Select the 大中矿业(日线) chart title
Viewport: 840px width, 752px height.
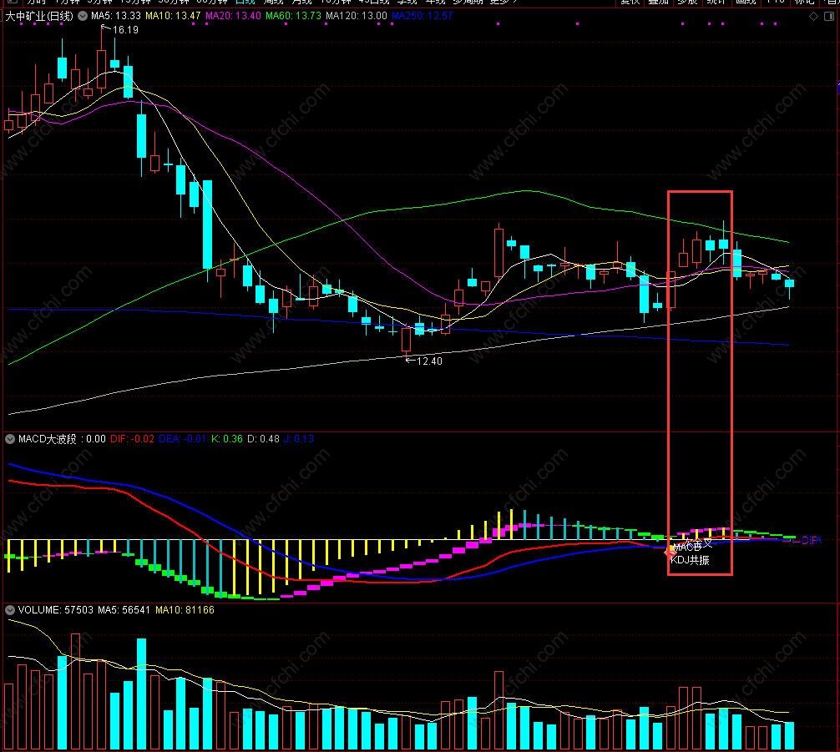pos(39,16)
